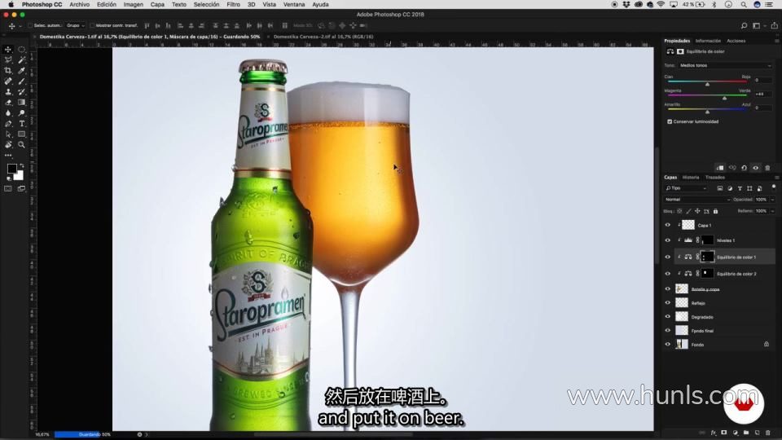The height and width of the screenshot is (440, 782).
Task: Click the foreground color swatch
Action: [11, 169]
